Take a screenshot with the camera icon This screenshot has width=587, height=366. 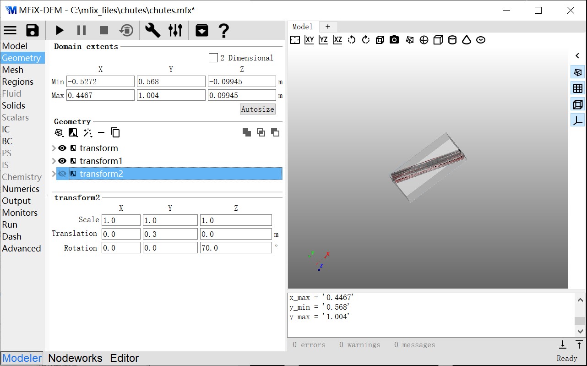[394, 40]
